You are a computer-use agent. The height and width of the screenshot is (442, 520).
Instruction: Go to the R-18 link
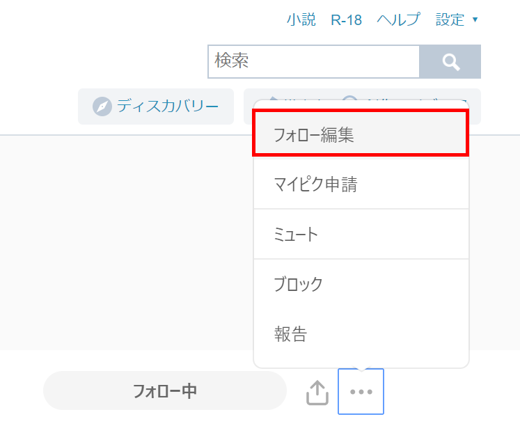(346, 19)
